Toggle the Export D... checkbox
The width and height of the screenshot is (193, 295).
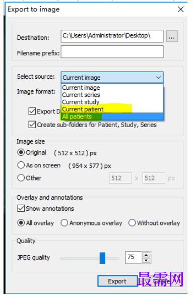(x=32, y=111)
